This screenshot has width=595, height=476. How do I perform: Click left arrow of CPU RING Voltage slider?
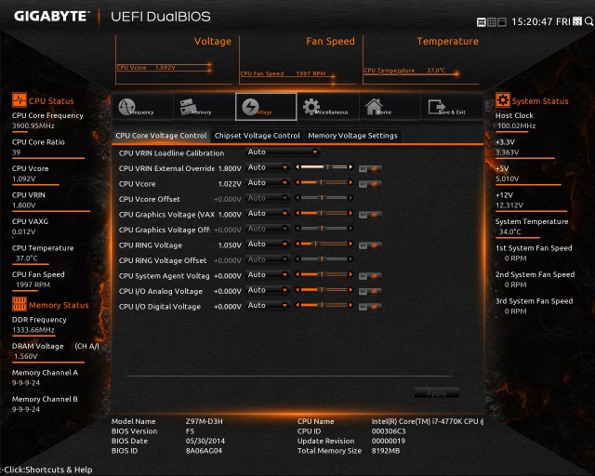click(x=297, y=244)
